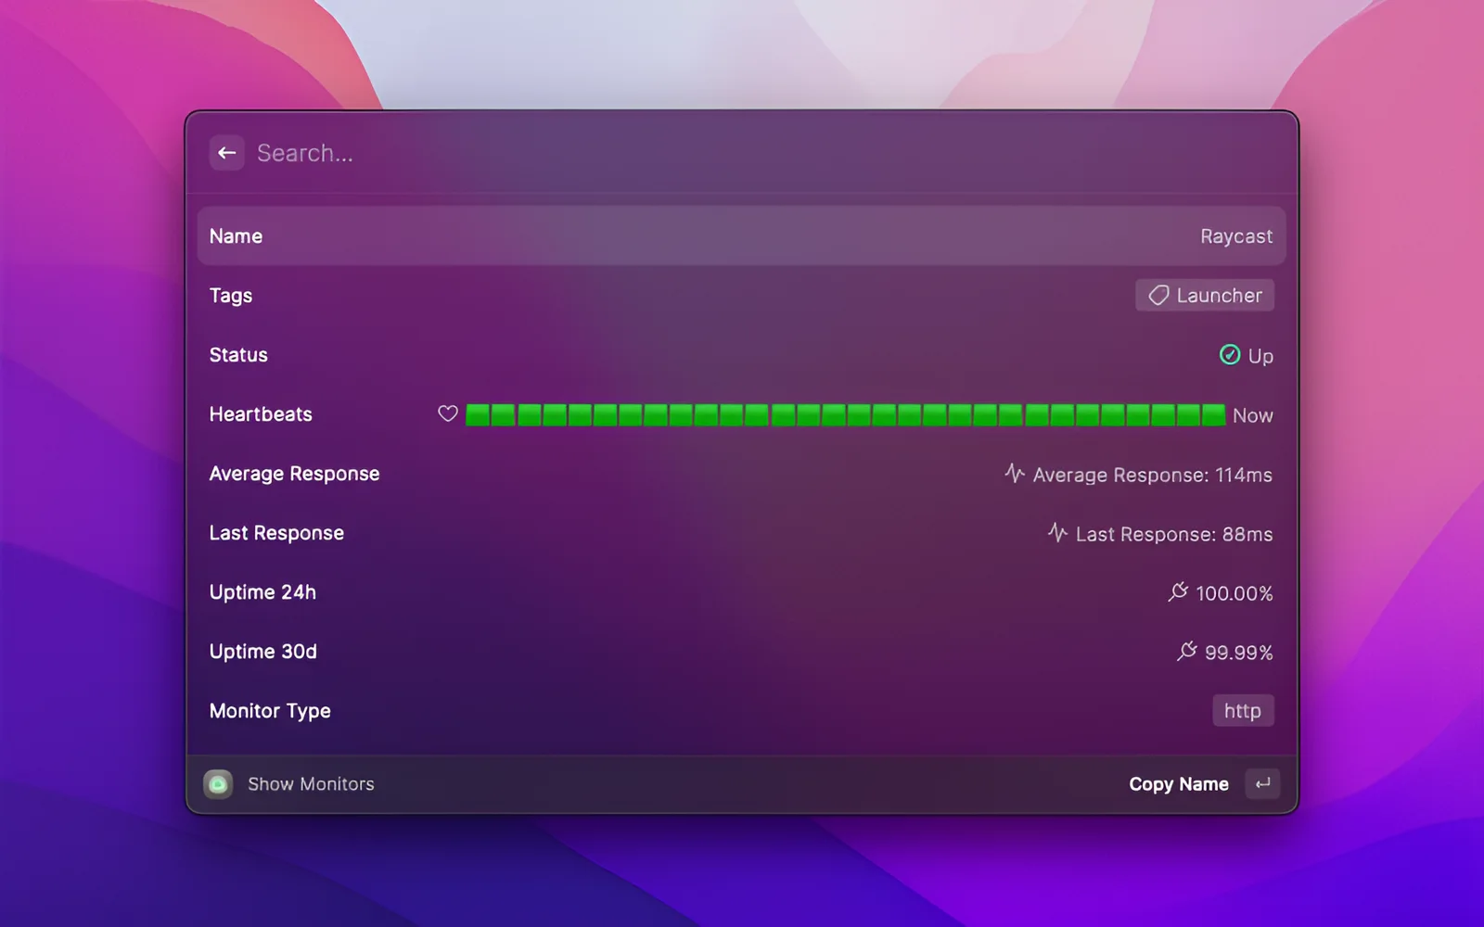Click the 100.00% uptime value

coord(1234,593)
